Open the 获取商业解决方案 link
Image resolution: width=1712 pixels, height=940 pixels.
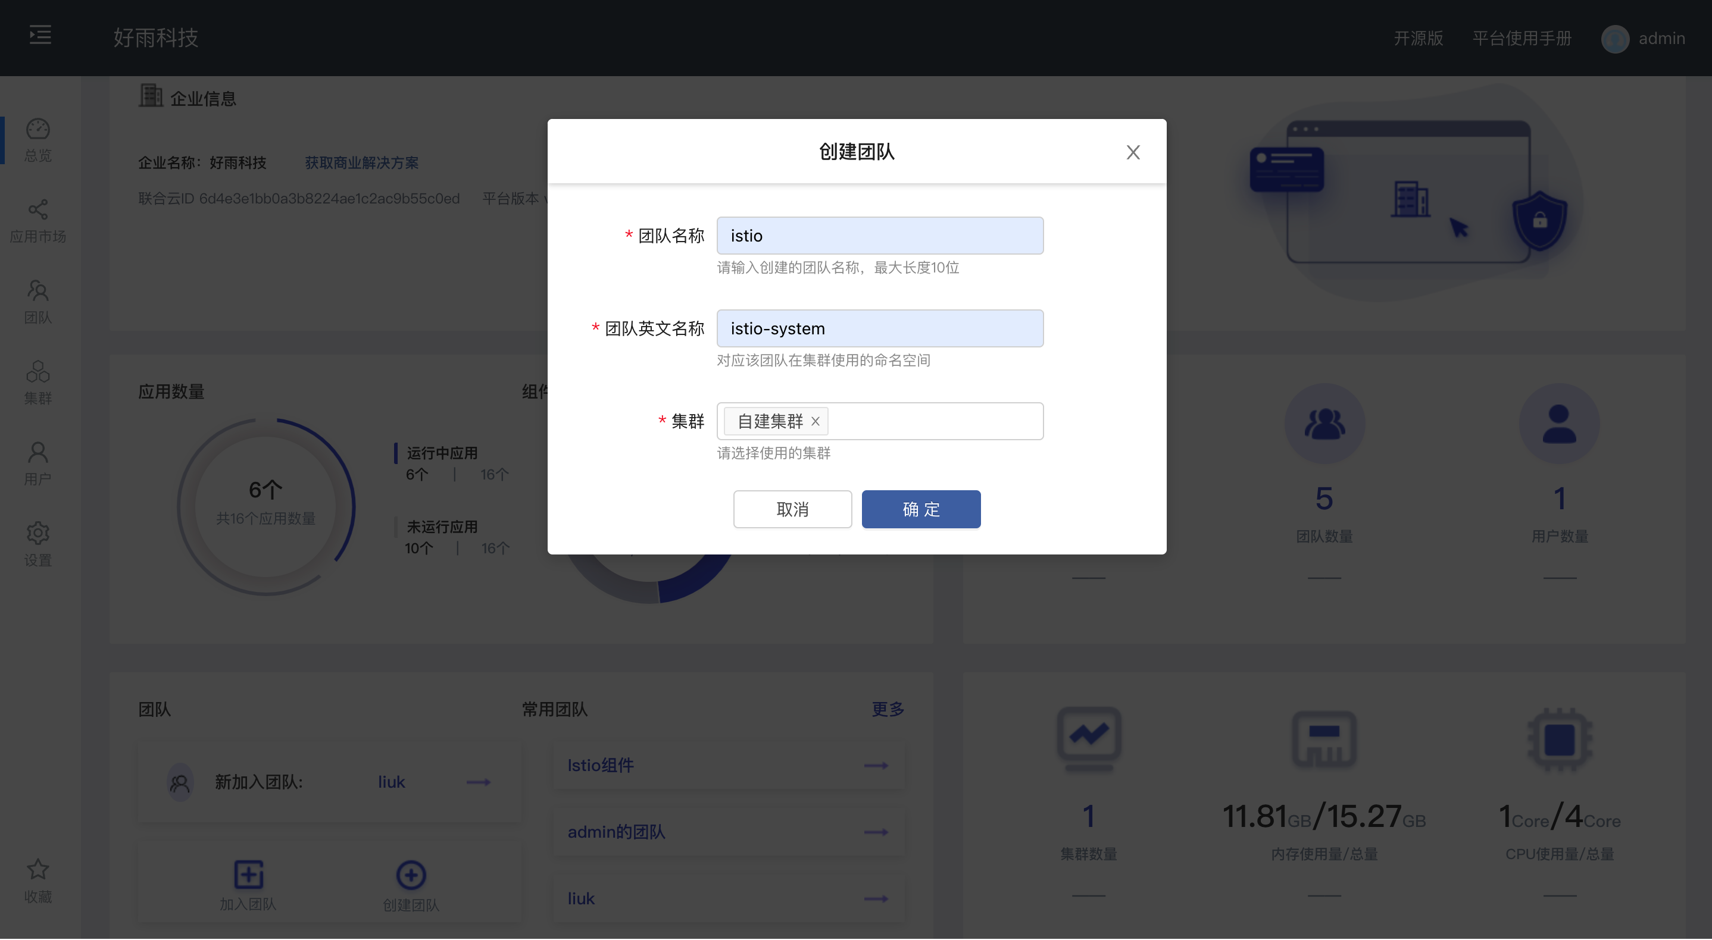tap(361, 163)
